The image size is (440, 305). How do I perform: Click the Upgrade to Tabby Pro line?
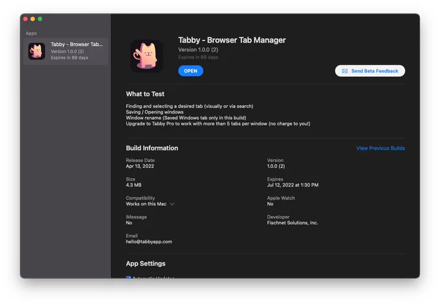coord(218,124)
